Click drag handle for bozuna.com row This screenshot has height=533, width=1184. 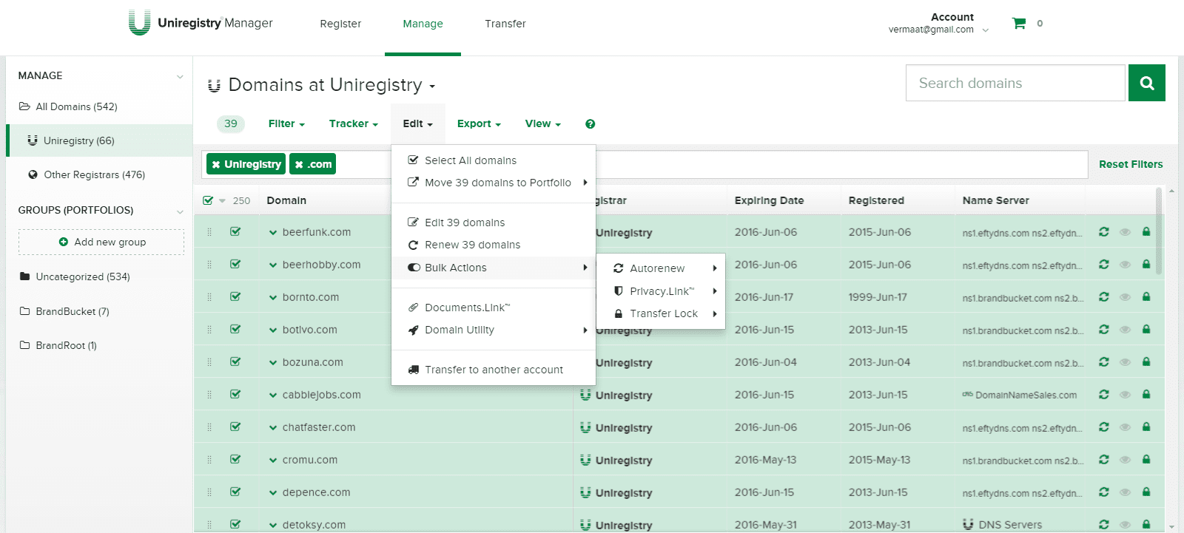pos(209,362)
